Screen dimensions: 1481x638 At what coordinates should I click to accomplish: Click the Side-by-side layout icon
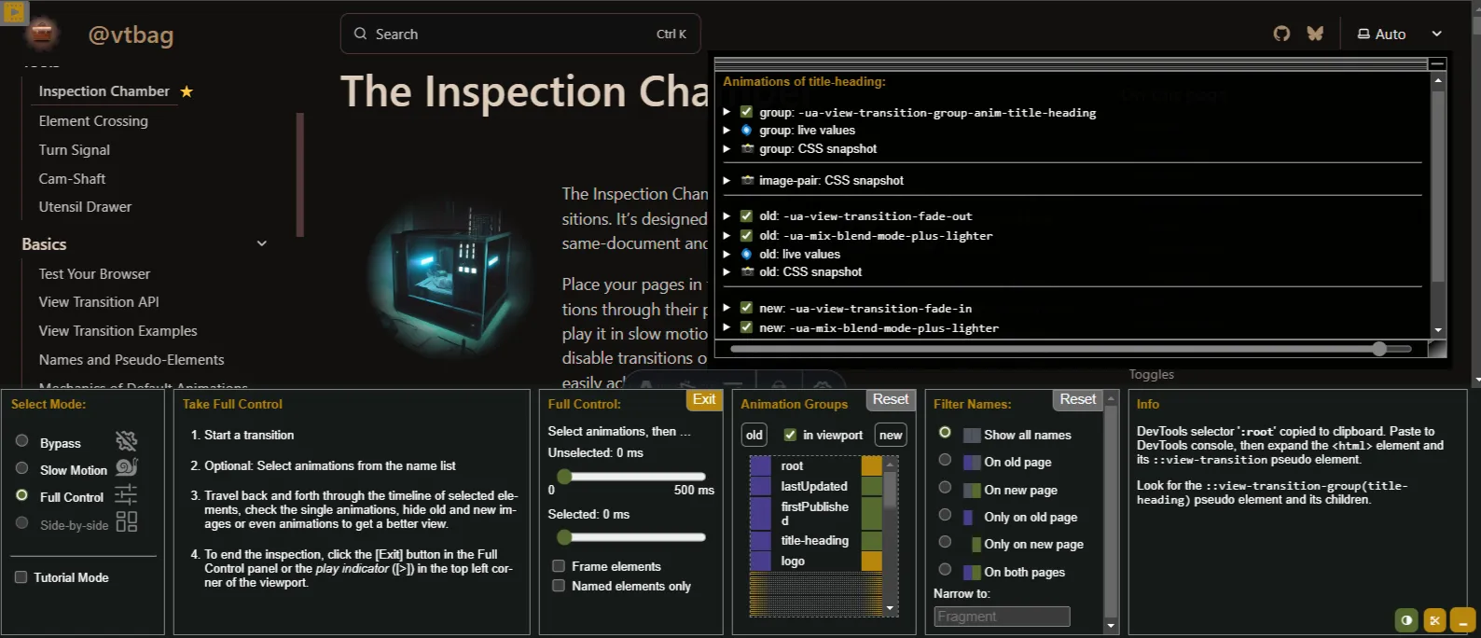(x=127, y=522)
